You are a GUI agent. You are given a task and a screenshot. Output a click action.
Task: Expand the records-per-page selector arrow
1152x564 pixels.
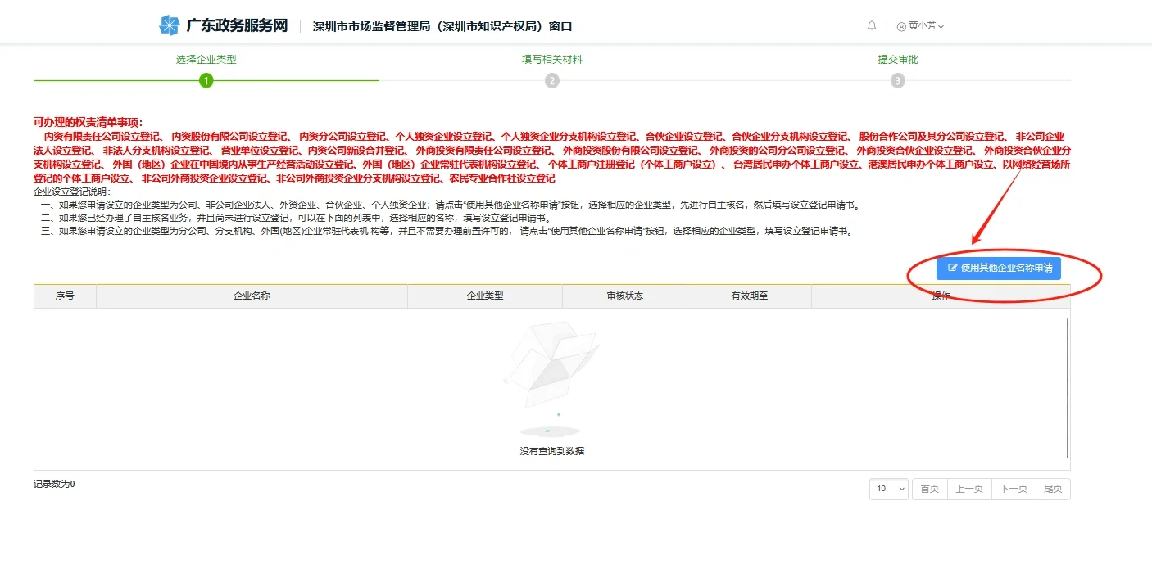[901, 489]
